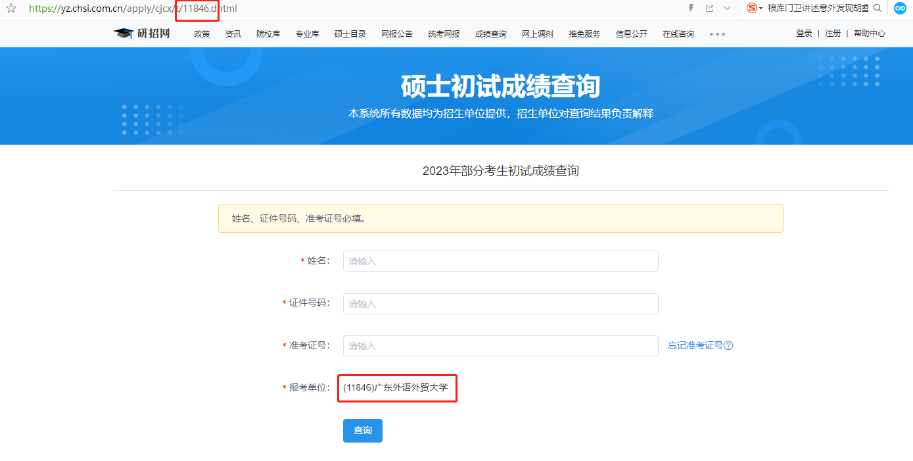The height and width of the screenshot is (461, 913).
Task: Expand the address bar dropdown chevron
Action: click(x=727, y=9)
